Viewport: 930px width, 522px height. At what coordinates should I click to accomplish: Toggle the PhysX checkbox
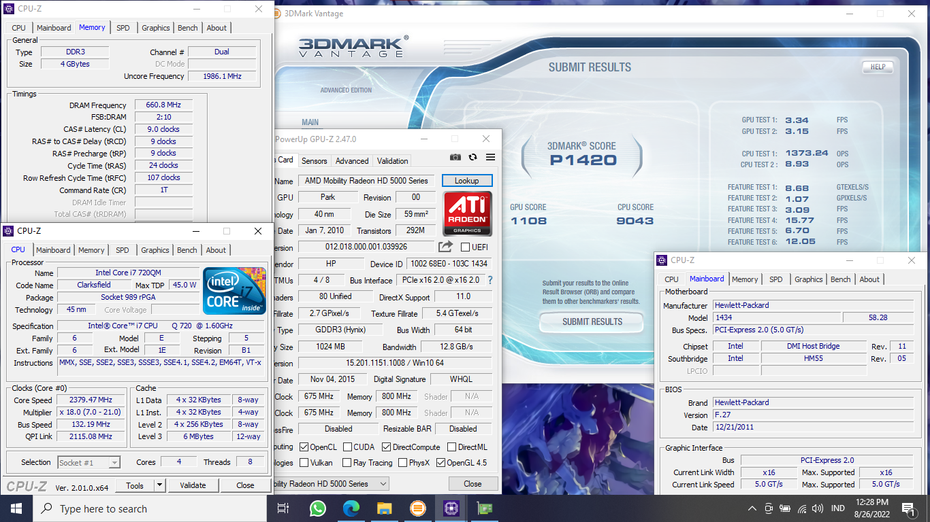tap(402, 462)
